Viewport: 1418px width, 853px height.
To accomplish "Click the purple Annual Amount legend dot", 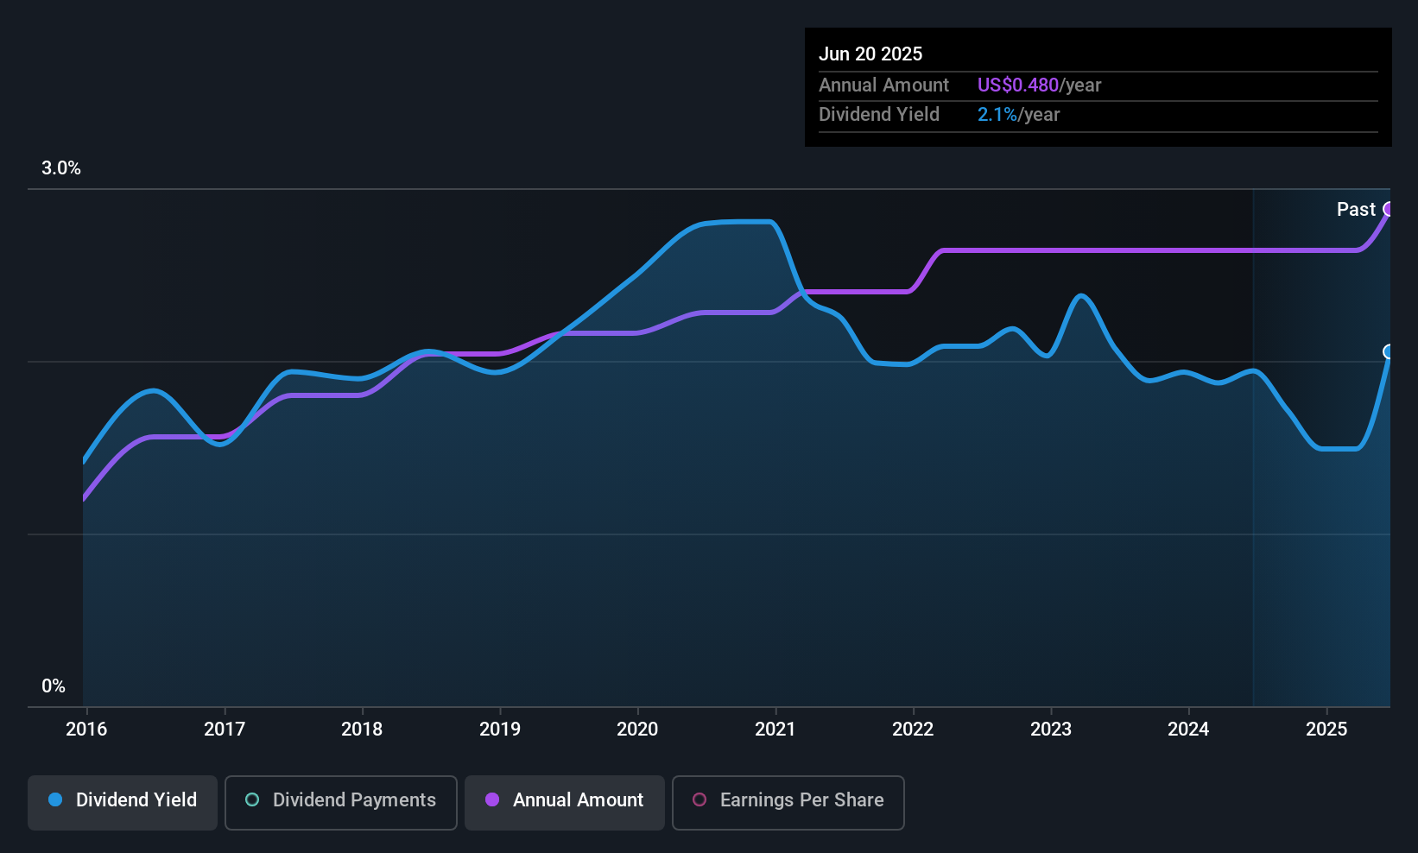I will (492, 800).
